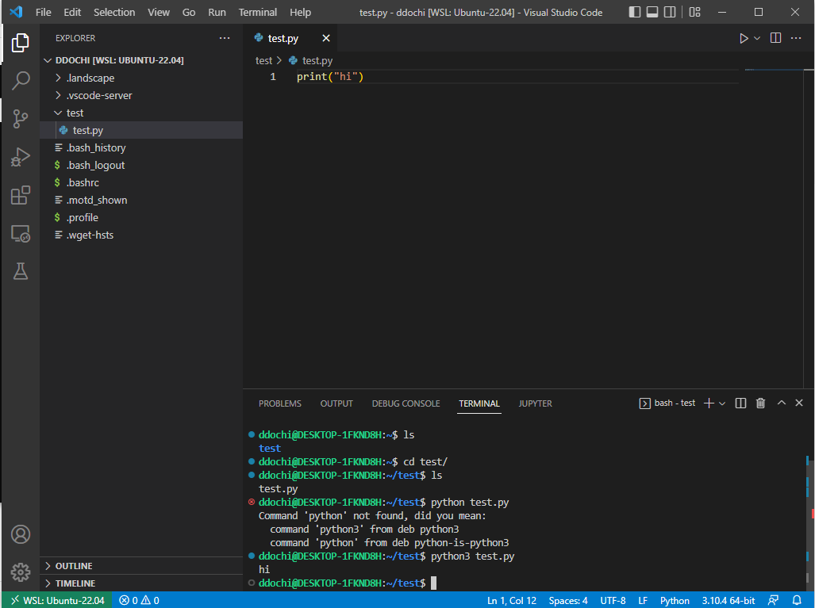Click the VS Code logo icon
Image resolution: width=815 pixels, height=608 pixels.
[16, 12]
